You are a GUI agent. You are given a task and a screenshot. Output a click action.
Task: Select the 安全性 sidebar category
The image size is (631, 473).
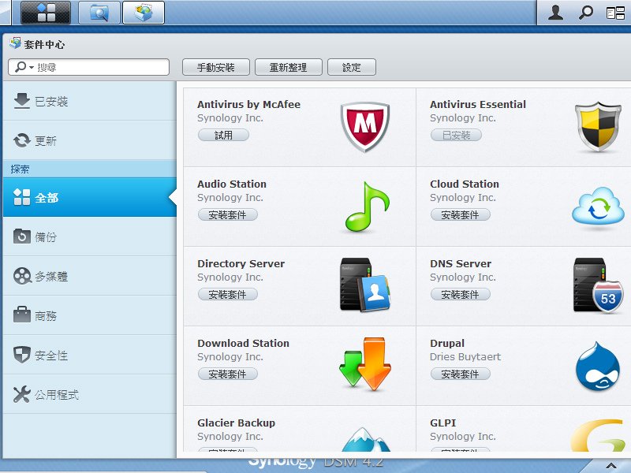[x=89, y=355]
